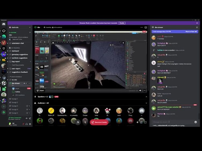The height and width of the screenshot is (151, 202).
Task: Join lounge 1 voice channel
Action: point(20,99)
